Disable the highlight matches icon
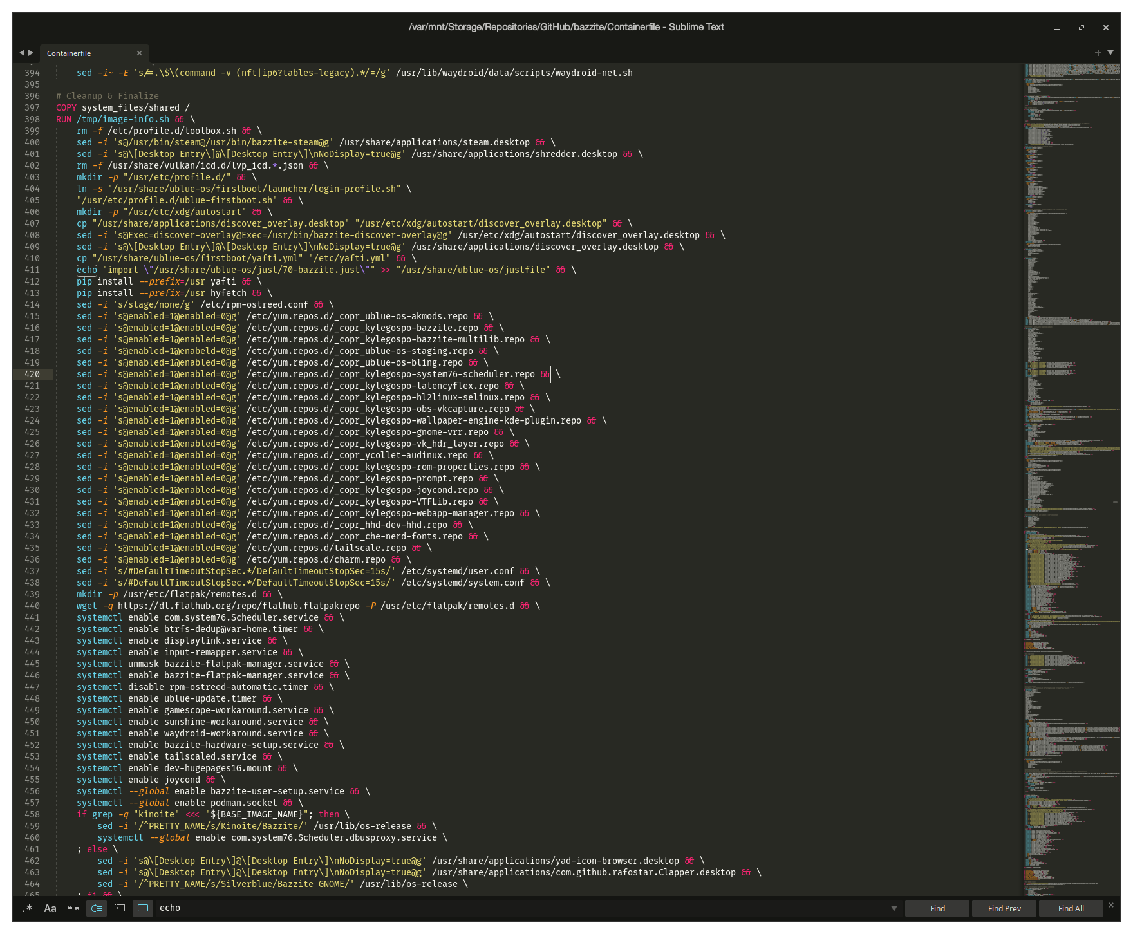The width and height of the screenshot is (1133, 934). coord(142,908)
